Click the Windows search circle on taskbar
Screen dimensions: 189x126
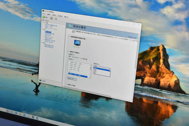[x=8, y=111]
